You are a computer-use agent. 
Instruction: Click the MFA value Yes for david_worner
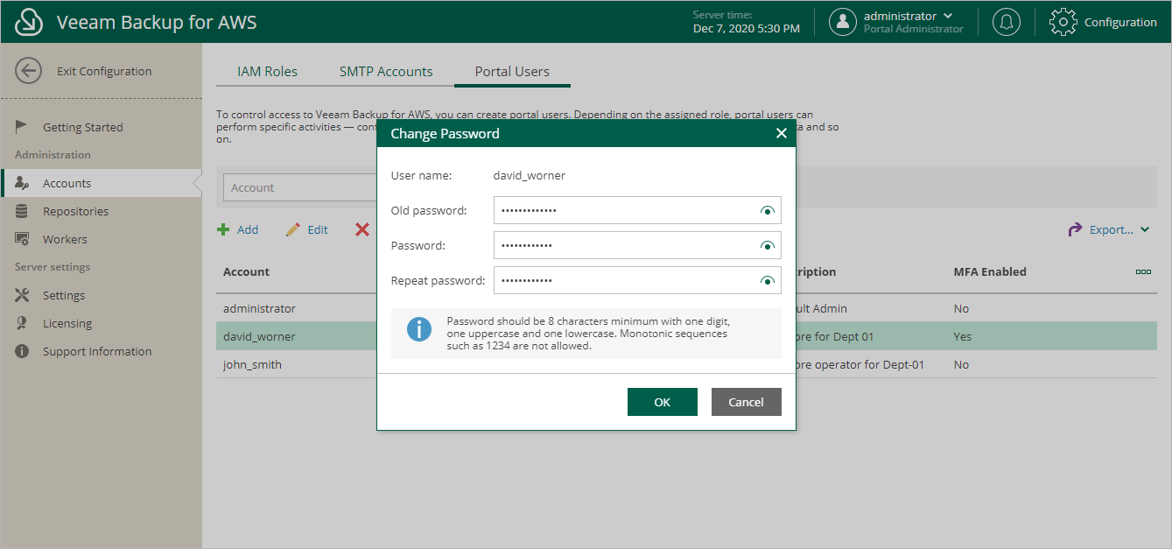(x=962, y=336)
